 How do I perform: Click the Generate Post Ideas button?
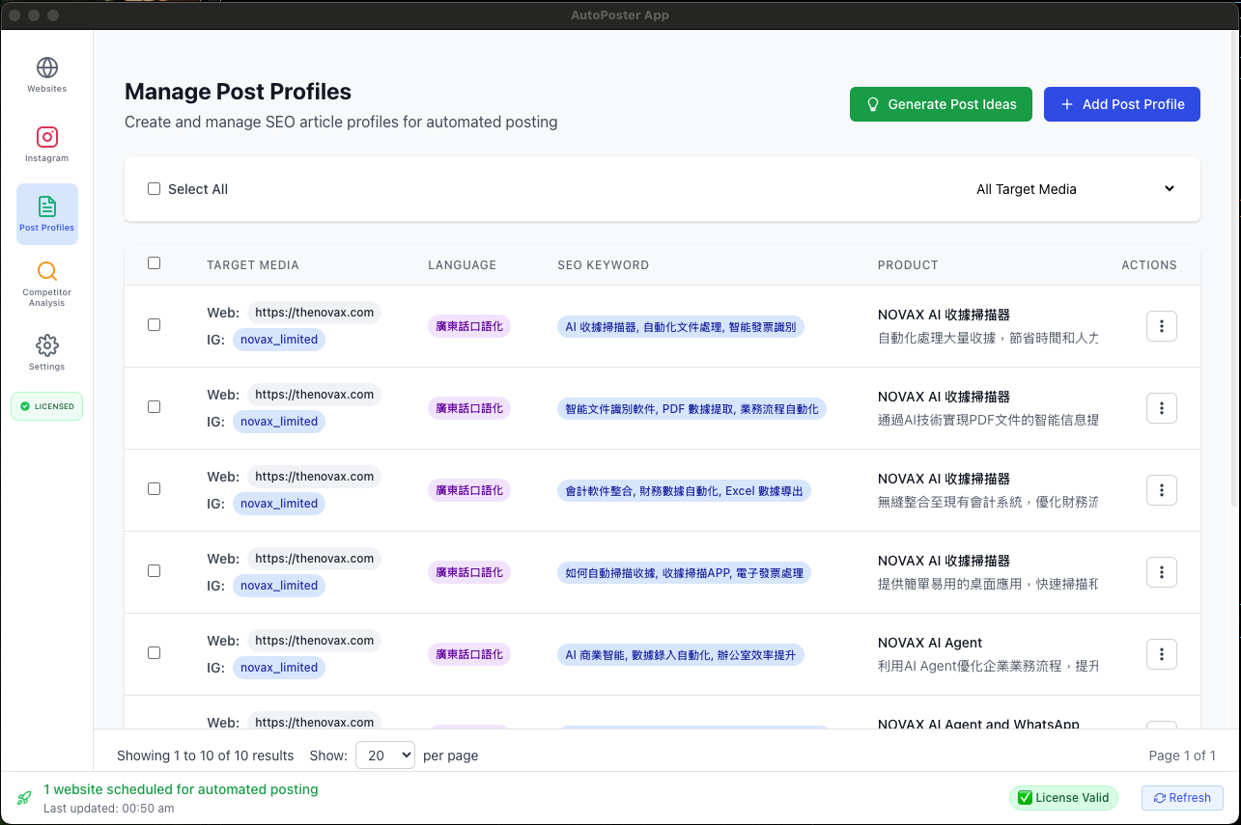coord(940,104)
